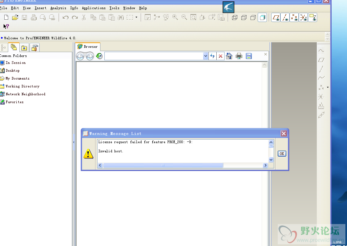Click the Paste Special icon
Viewport: 347px width, 246px height.
pos(112,17)
